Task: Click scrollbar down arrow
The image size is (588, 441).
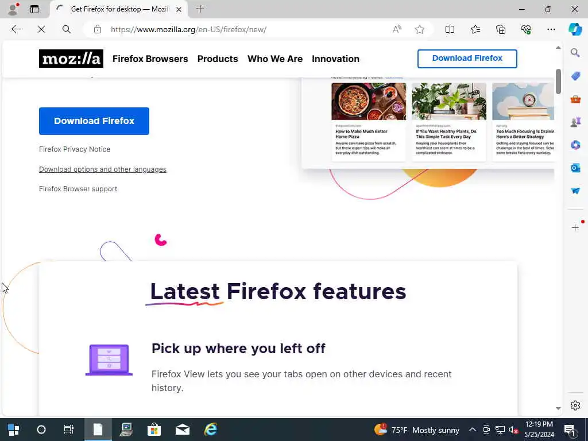Action: [558, 408]
